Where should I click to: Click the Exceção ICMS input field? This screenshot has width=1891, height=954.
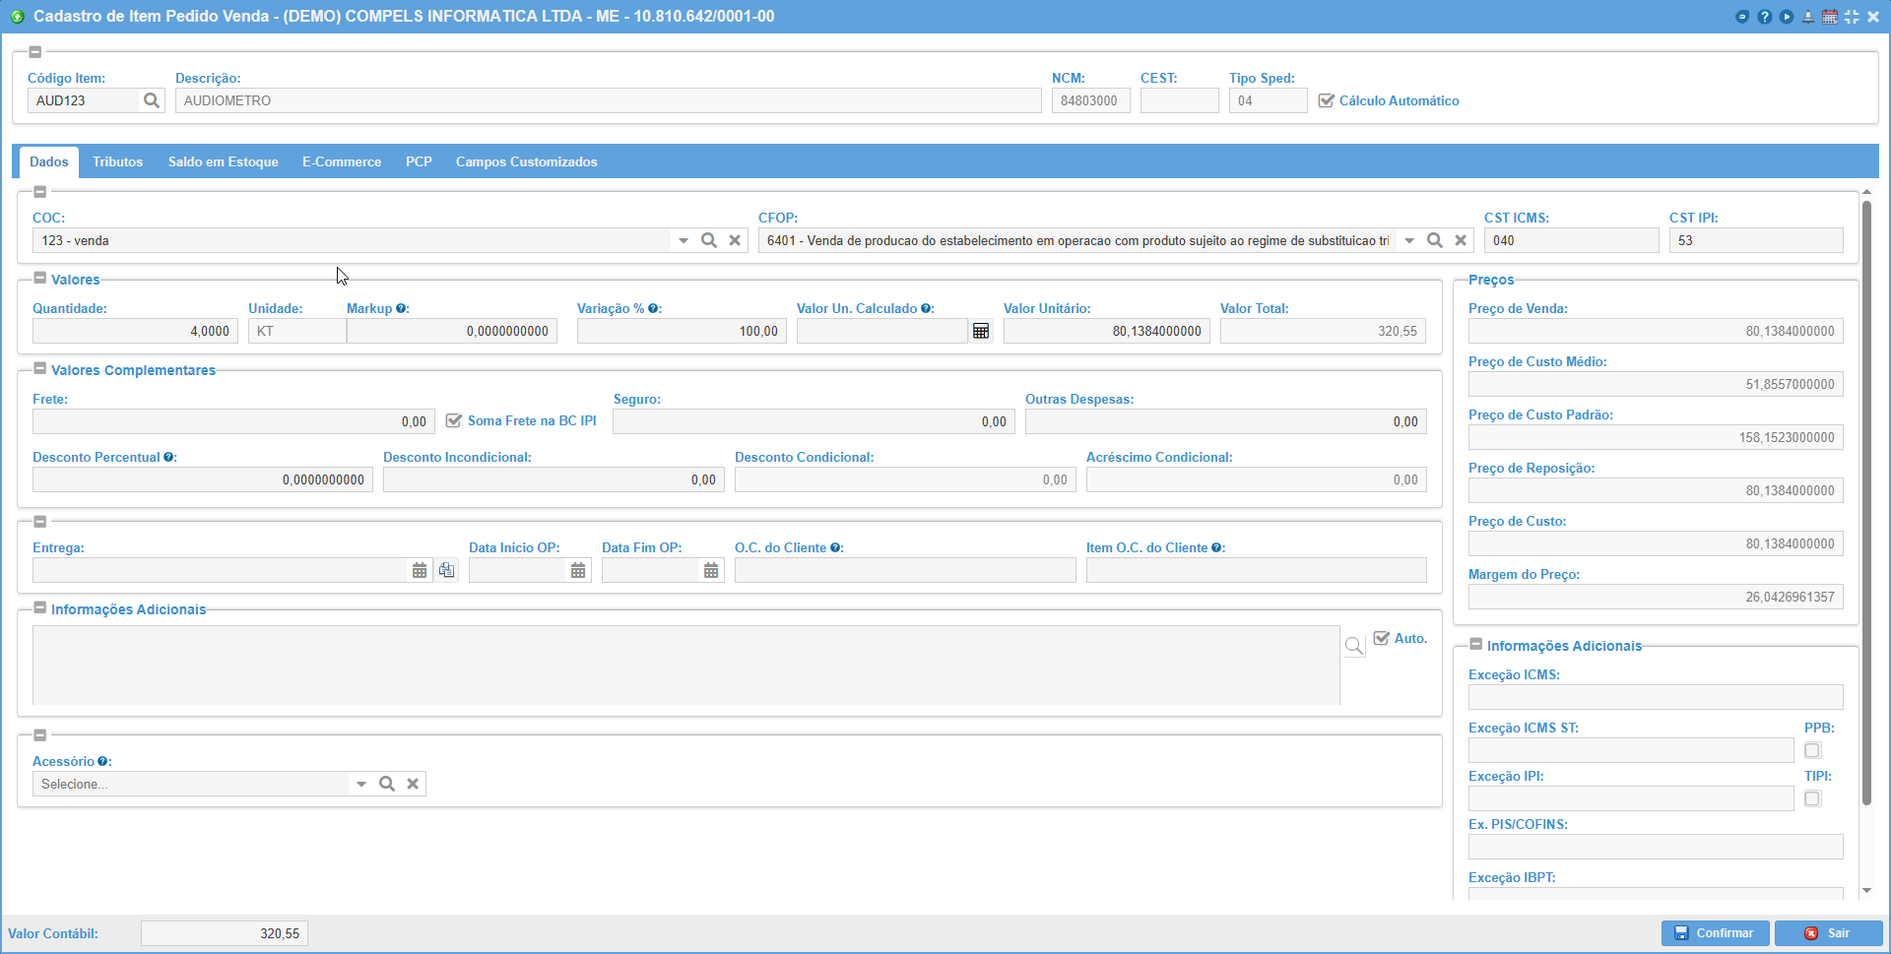pos(1656,697)
